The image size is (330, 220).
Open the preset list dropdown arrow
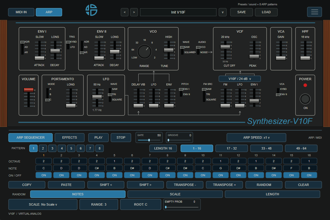pyautogui.click(x=223, y=12)
